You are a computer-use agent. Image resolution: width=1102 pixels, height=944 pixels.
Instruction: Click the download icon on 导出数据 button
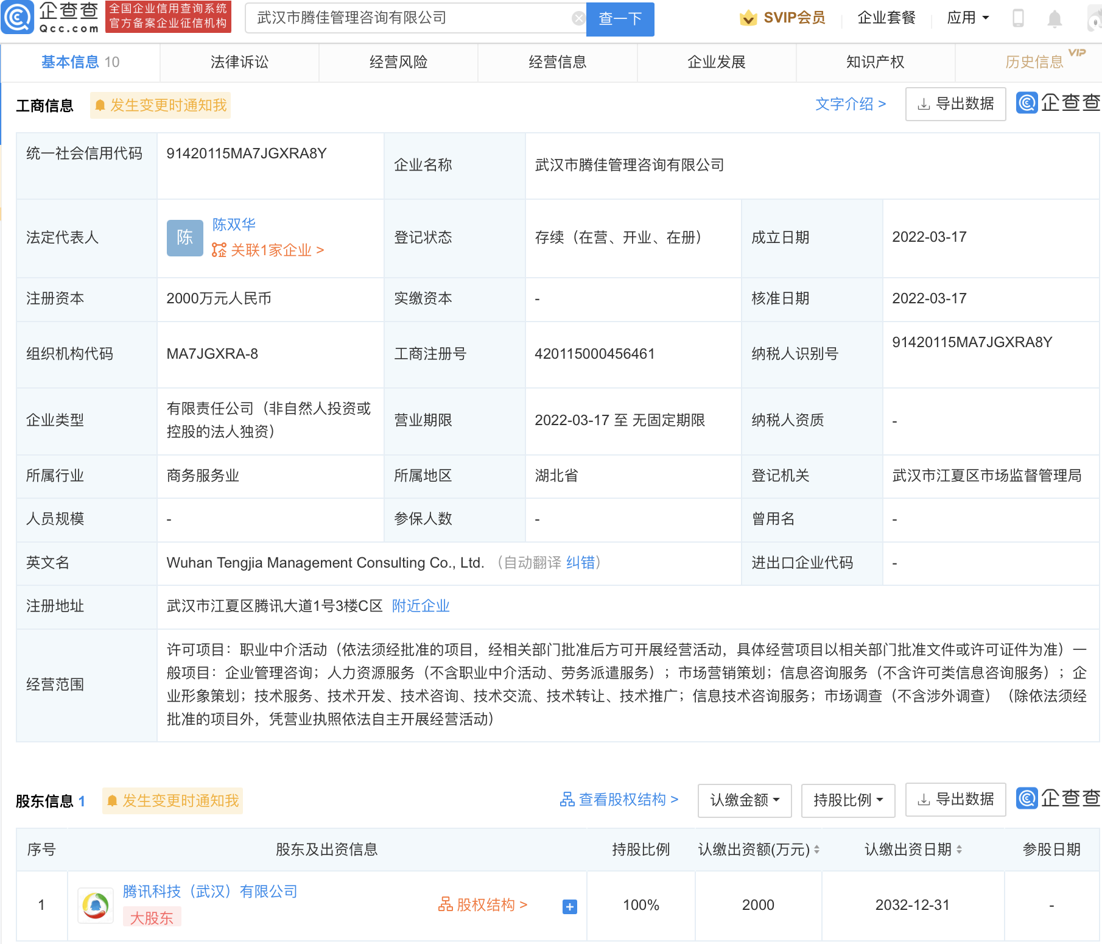[922, 104]
